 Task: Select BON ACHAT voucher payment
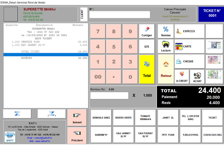(197, 77)
